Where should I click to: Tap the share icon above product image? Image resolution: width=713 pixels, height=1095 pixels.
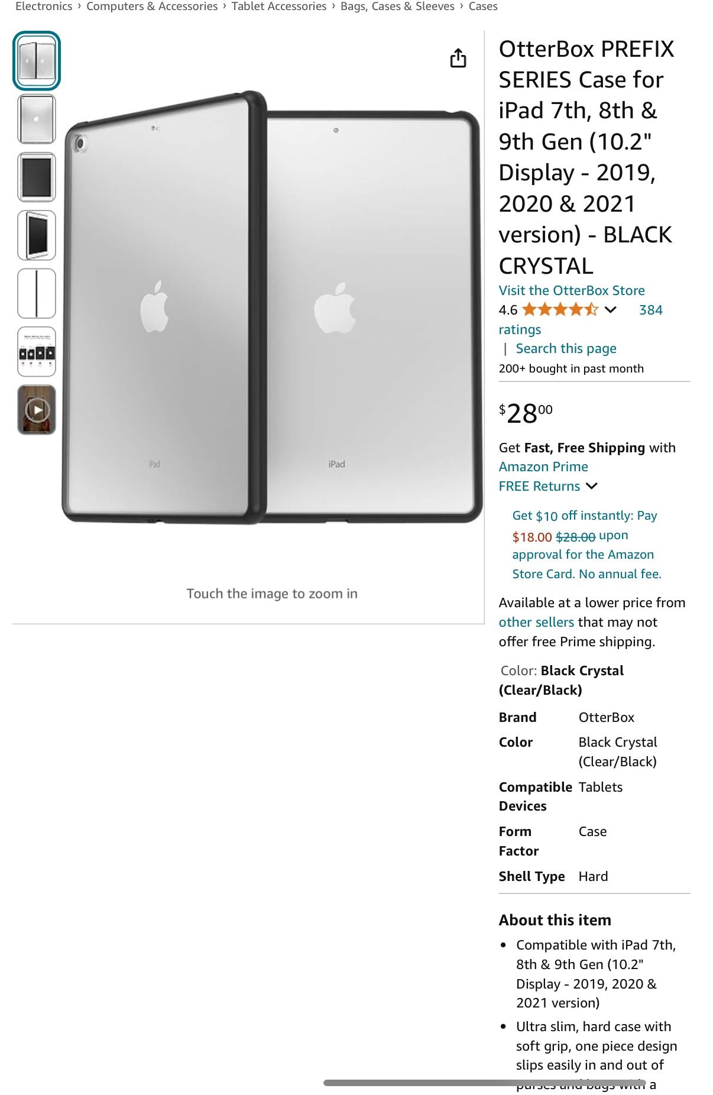[458, 58]
